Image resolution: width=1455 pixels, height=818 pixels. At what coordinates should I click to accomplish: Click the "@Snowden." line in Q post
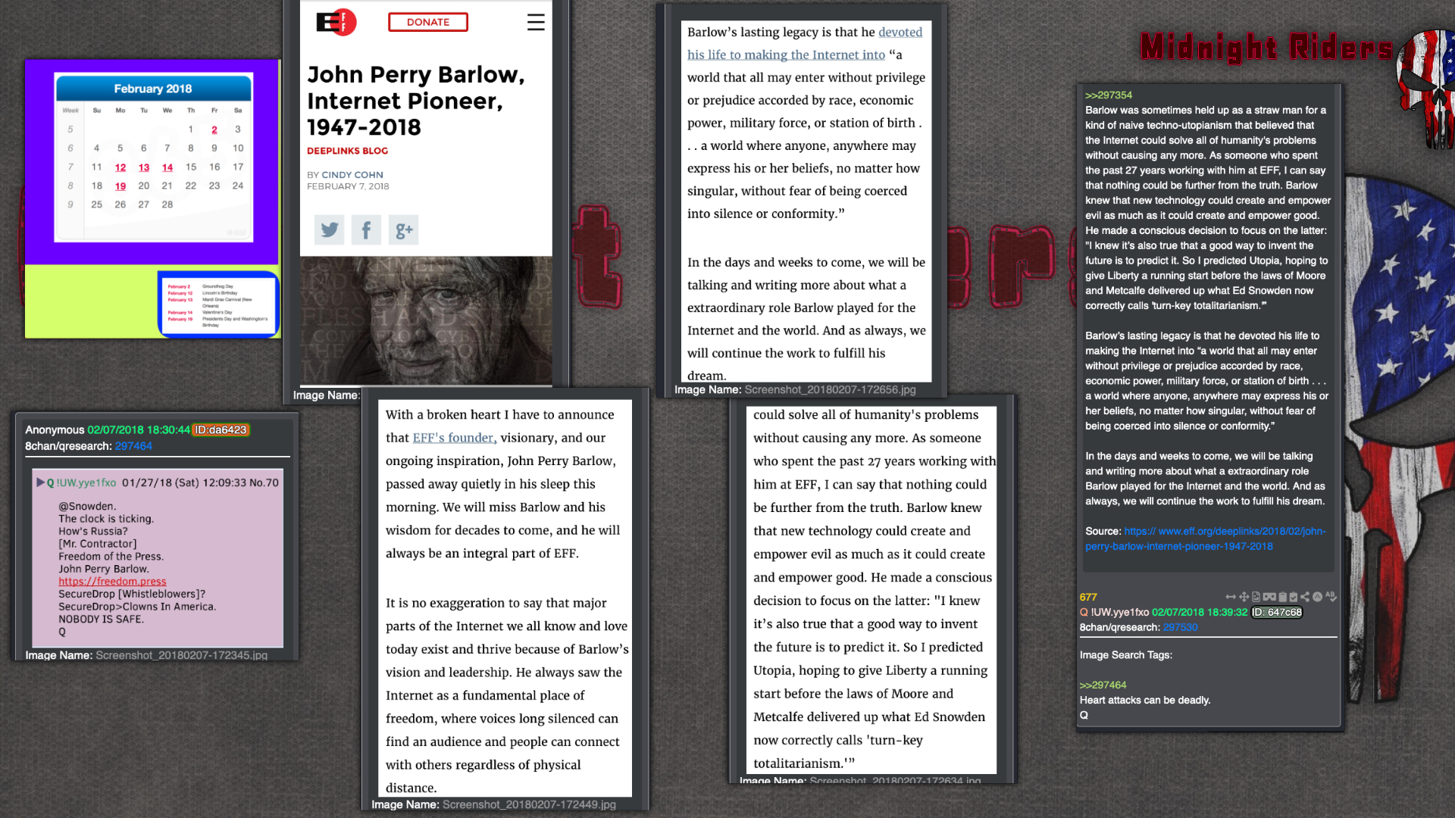pyautogui.click(x=87, y=506)
